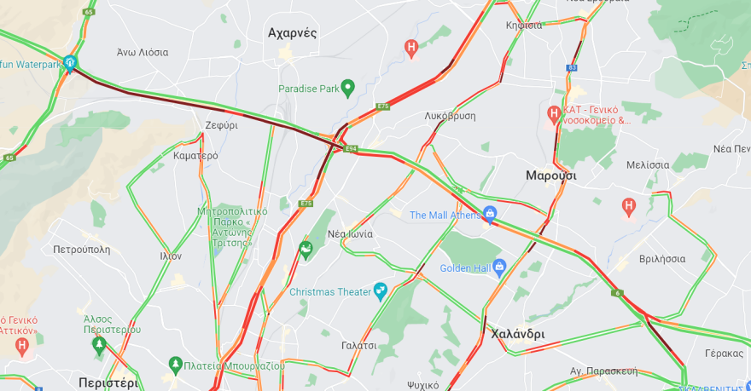Click the hospital marker near Μελίσσια
This screenshot has width=751, height=391.
(x=628, y=208)
